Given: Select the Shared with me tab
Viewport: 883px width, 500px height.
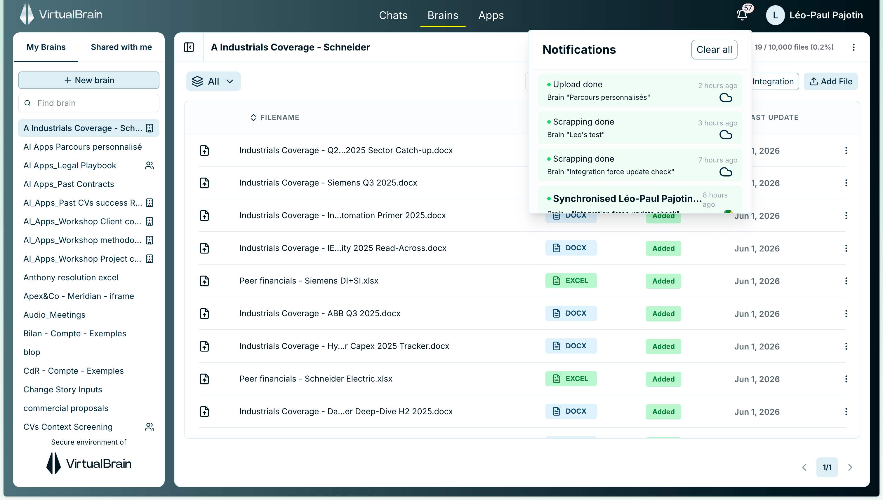Looking at the screenshot, I should [121, 47].
